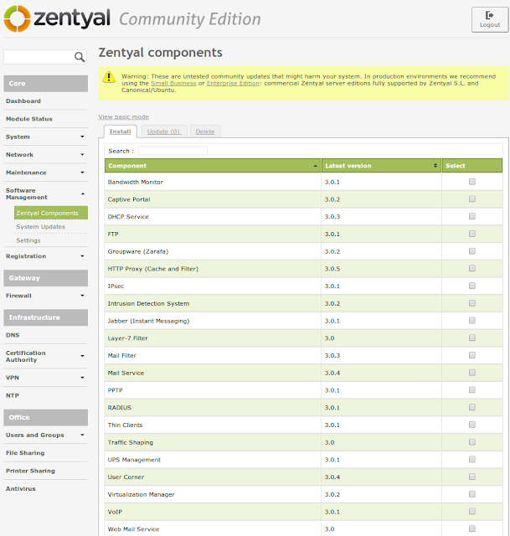
Task: Expand the Network menu arrow
Action: click(x=82, y=154)
